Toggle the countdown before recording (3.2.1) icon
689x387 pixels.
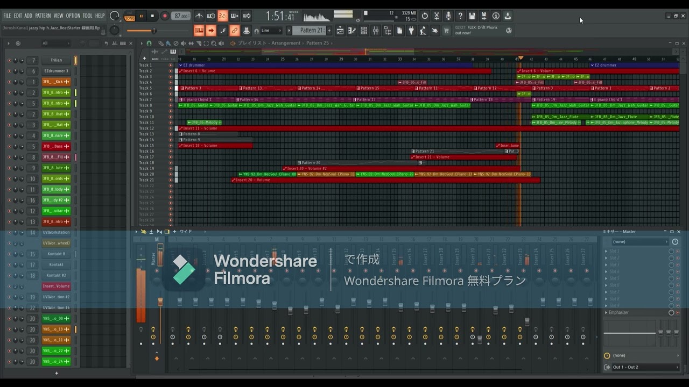point(223,16)
